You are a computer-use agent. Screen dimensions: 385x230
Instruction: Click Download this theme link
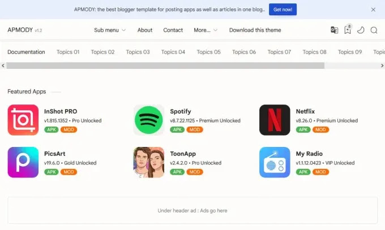255,30
